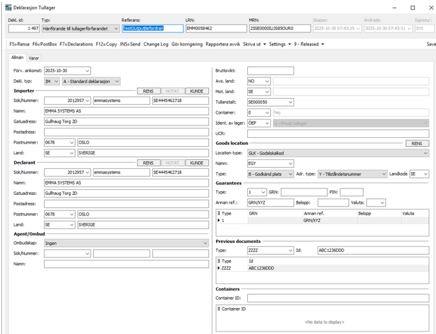Click F7=Declarations in the toolbar
The width and height of the screenshot is (436, 334).
[77, 44]
